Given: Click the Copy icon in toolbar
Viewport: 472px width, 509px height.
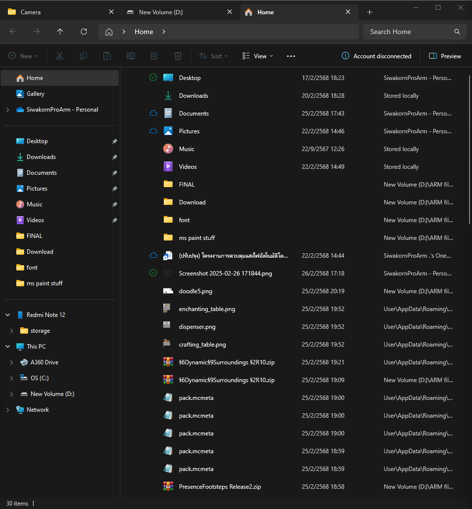Looking at the screenshot, I should tap(83, 56).
